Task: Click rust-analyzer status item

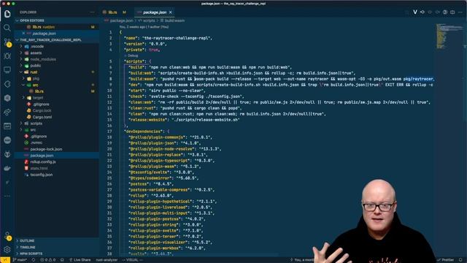Action: (107, 260)
